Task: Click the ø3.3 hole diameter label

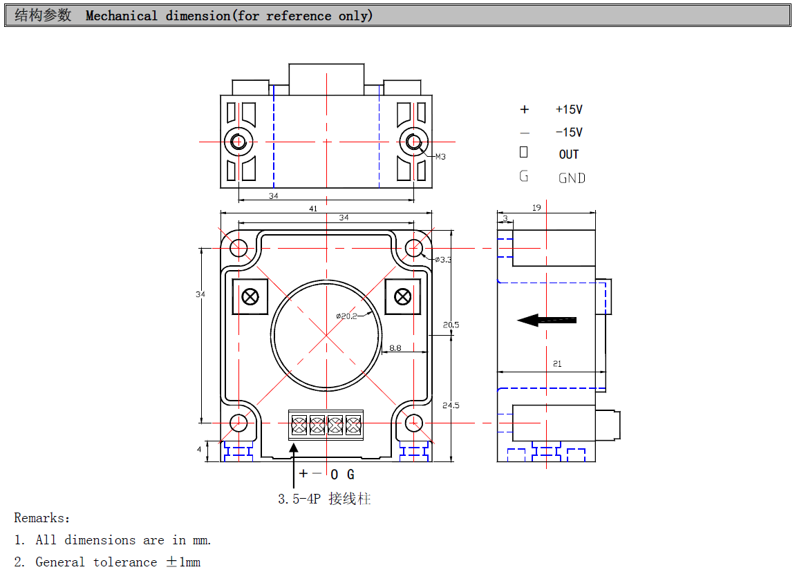Action: 442,260
